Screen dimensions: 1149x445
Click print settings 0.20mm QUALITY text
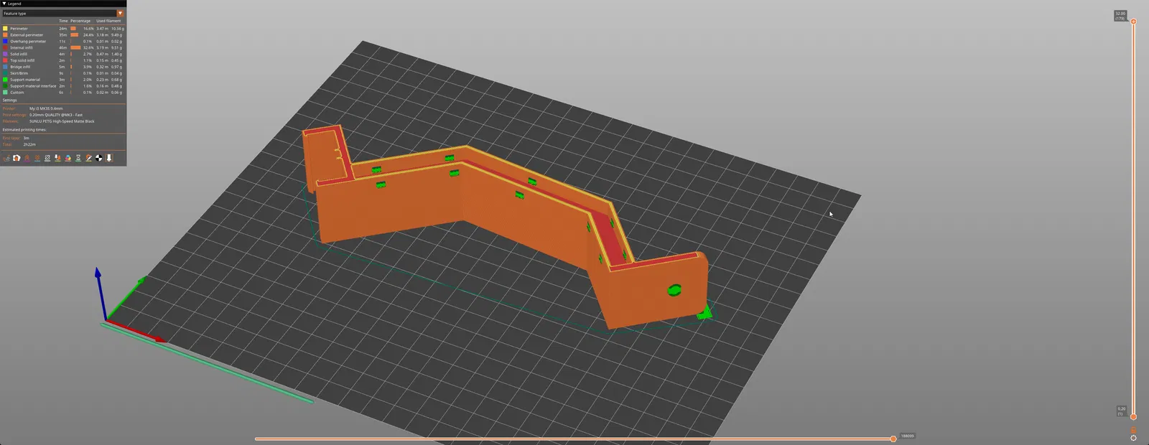click(56, 115)
